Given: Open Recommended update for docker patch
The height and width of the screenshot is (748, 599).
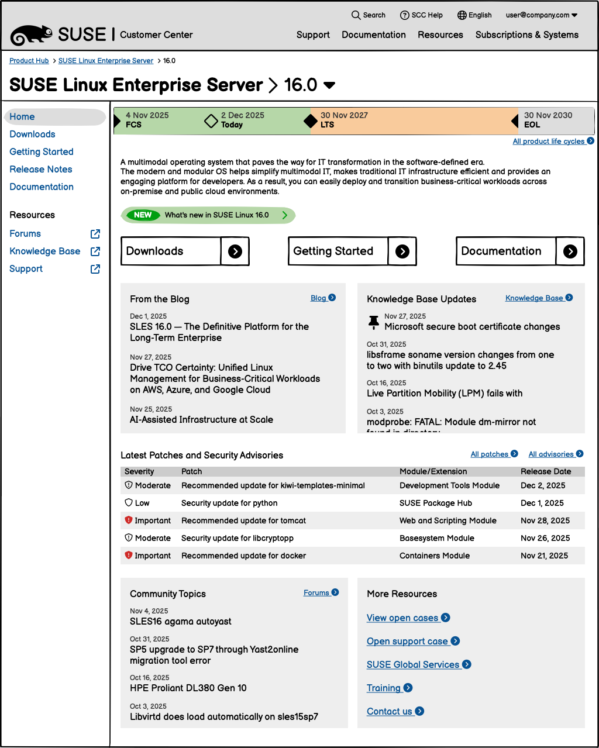Looking at the screenshot, I should (x=243, y=556).
